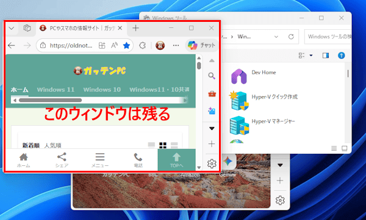Close the PCやスマホの情報サイト tab
The image size is (366, 220).
120,28
